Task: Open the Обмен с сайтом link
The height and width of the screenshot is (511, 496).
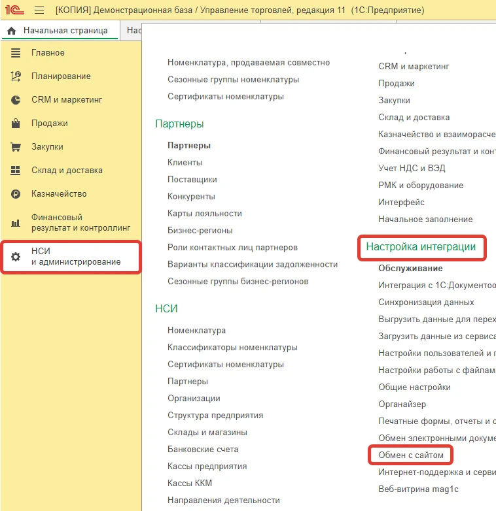Action: click(x=410, y=455)
